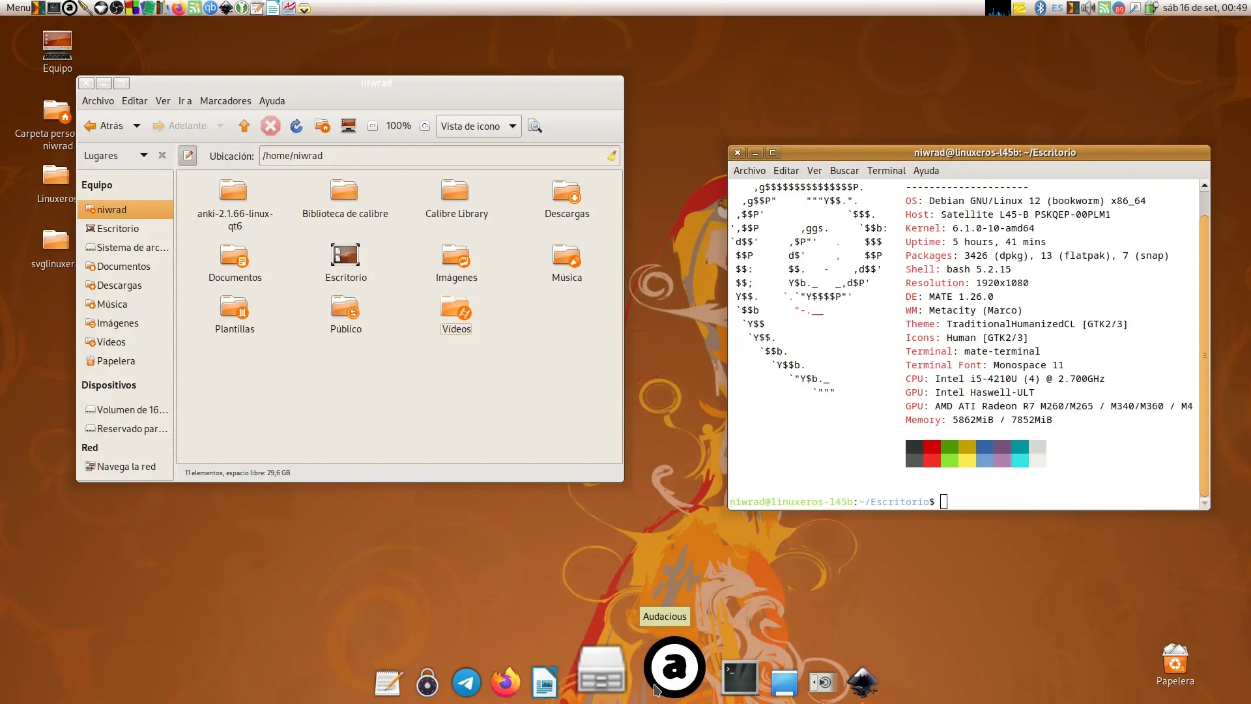Select Navega la red in sidebar
This screenshot has height=704, width=1251.
125,467
